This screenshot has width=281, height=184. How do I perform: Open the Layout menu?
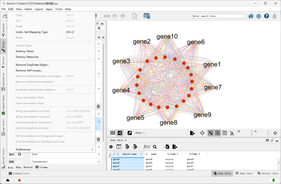click(x=39, y=9)
